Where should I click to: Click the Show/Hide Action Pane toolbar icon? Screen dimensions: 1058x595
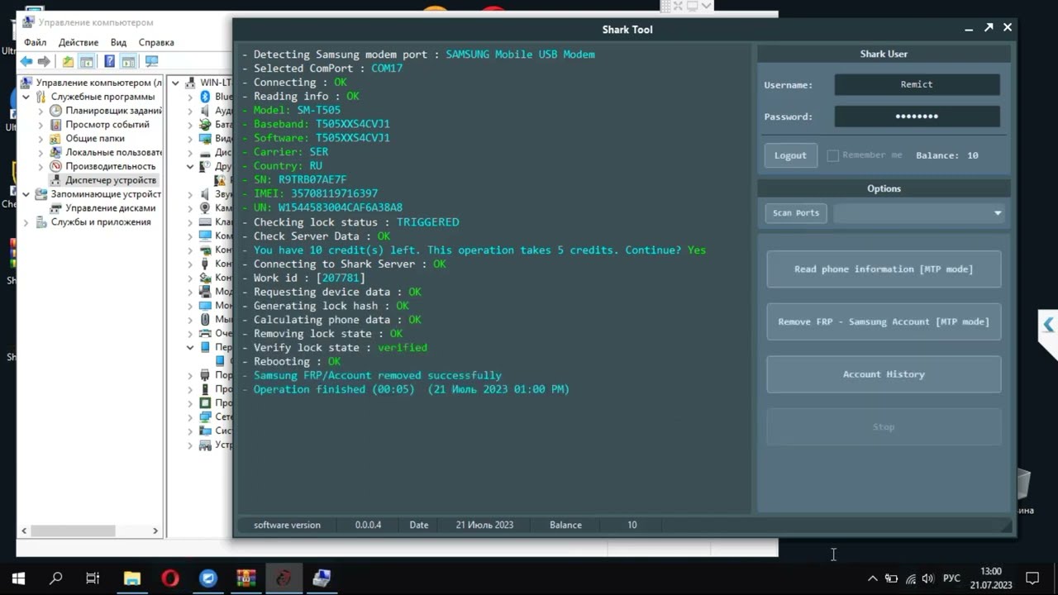(128, 62)
